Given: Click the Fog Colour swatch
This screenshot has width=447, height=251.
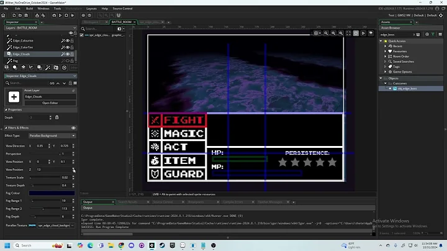Looking at the screenshot, I should pyautogui.click(x=52, y=193).
